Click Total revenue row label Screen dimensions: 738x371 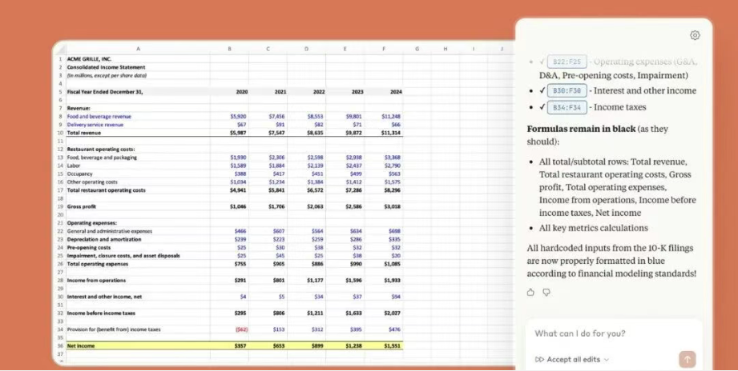pos(84,133)
